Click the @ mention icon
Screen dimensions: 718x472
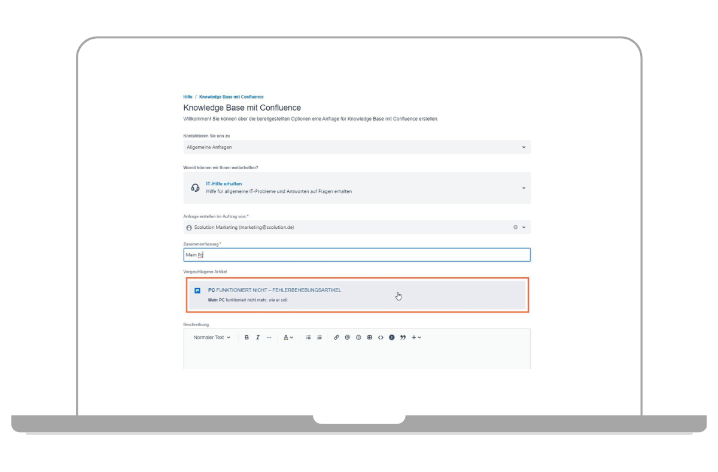pyautogui.click(x=348, y=338)
